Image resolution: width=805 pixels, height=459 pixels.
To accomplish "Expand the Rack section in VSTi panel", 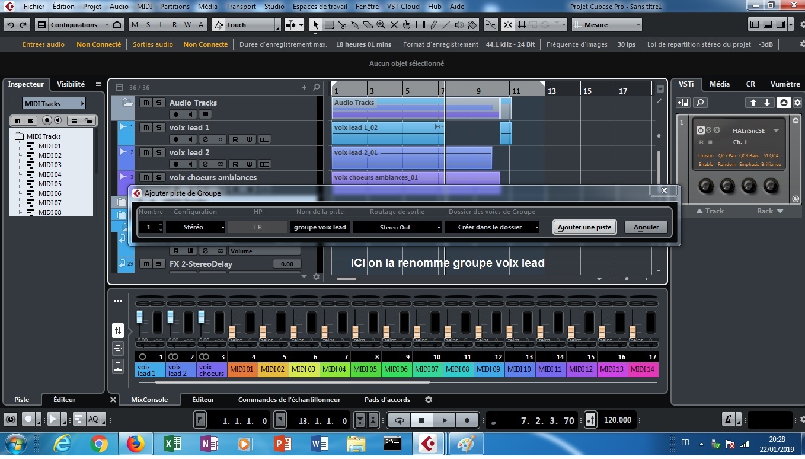I will coord(770,211).
